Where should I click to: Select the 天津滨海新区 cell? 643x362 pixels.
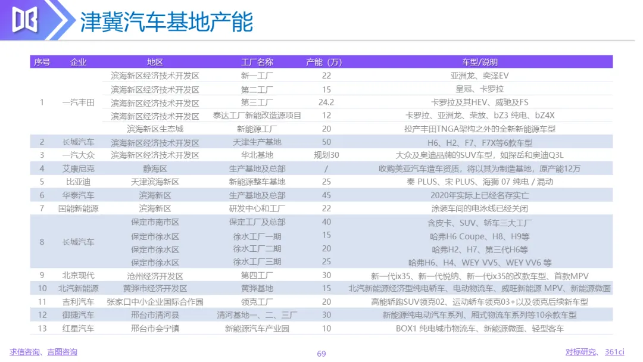point(155,182)
